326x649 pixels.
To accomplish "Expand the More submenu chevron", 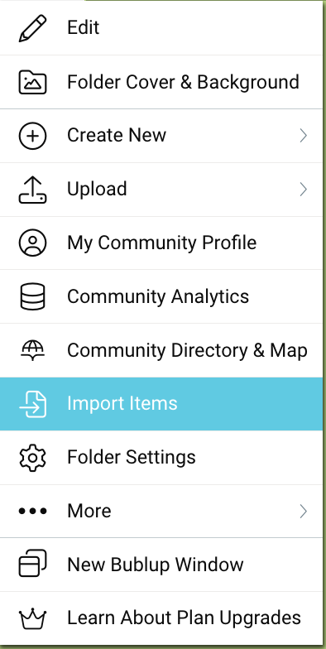I will point(304,512).
